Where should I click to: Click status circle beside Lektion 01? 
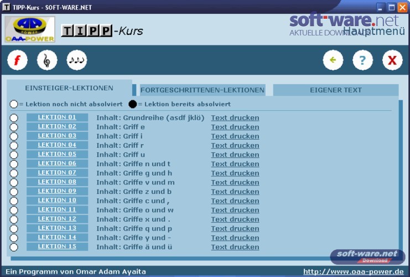coord(14,118)
